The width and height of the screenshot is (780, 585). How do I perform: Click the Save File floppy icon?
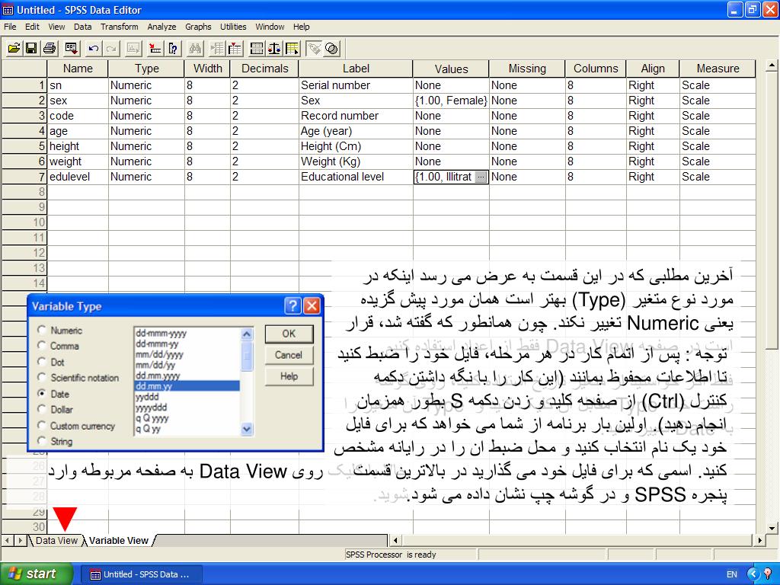tap(30, 48)
